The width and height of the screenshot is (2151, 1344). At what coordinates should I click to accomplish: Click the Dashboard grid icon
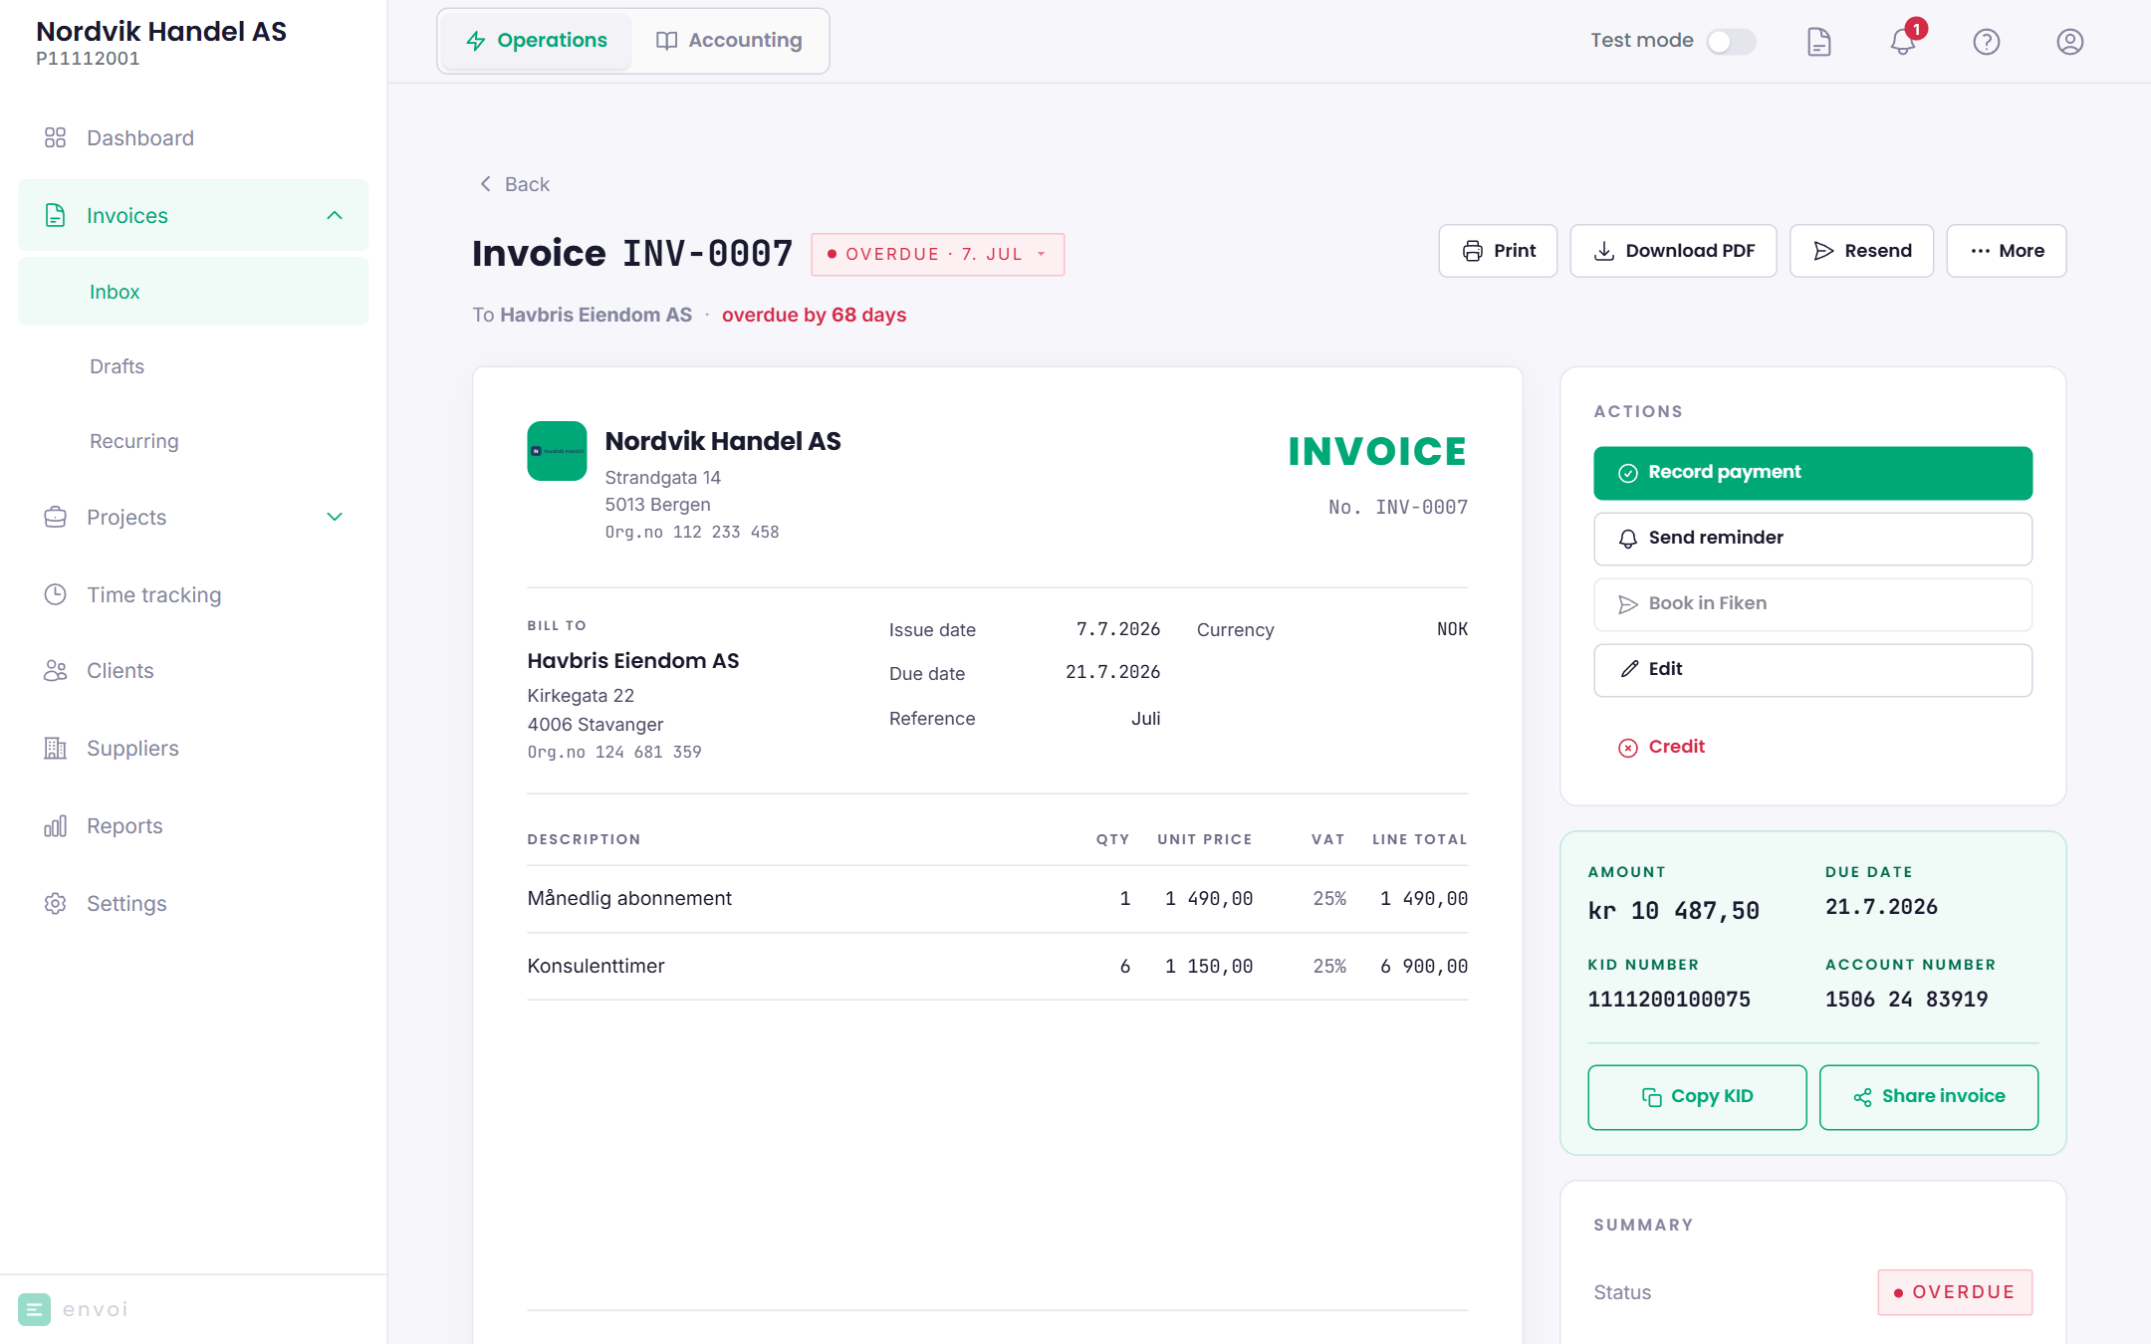pos(56,137)
